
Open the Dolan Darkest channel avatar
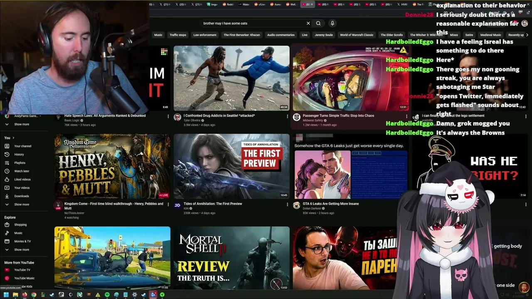click(296, 205)
